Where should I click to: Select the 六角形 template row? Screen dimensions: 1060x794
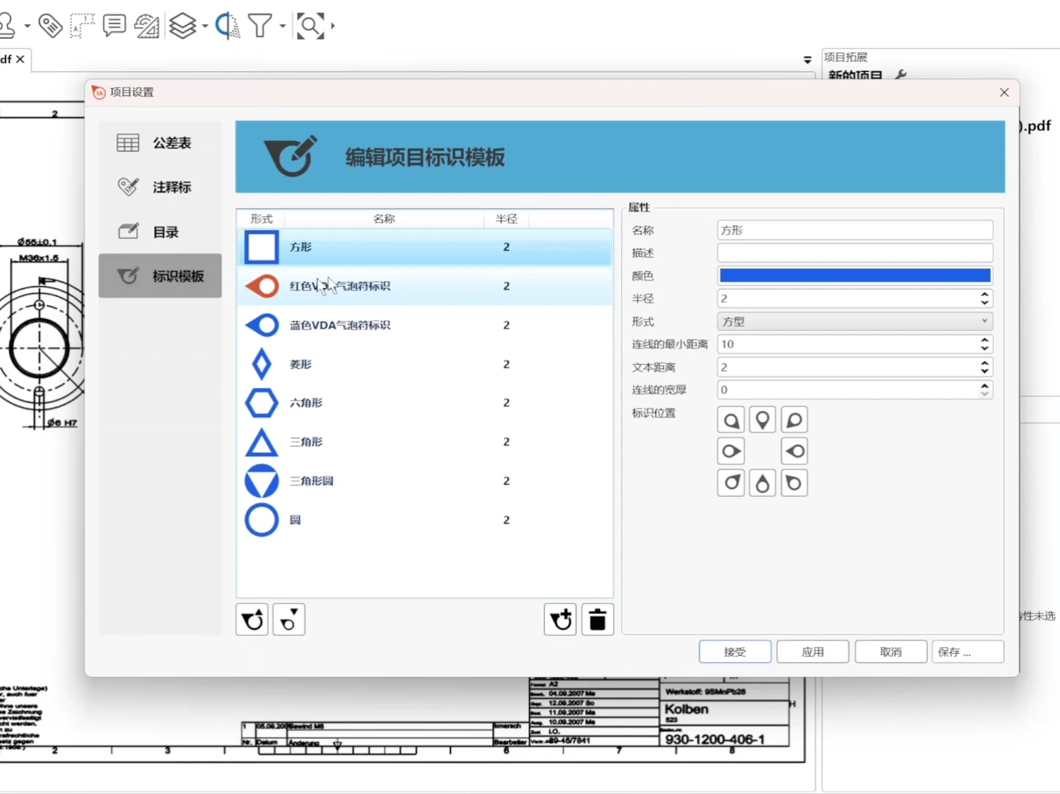[x=425, y=403]
